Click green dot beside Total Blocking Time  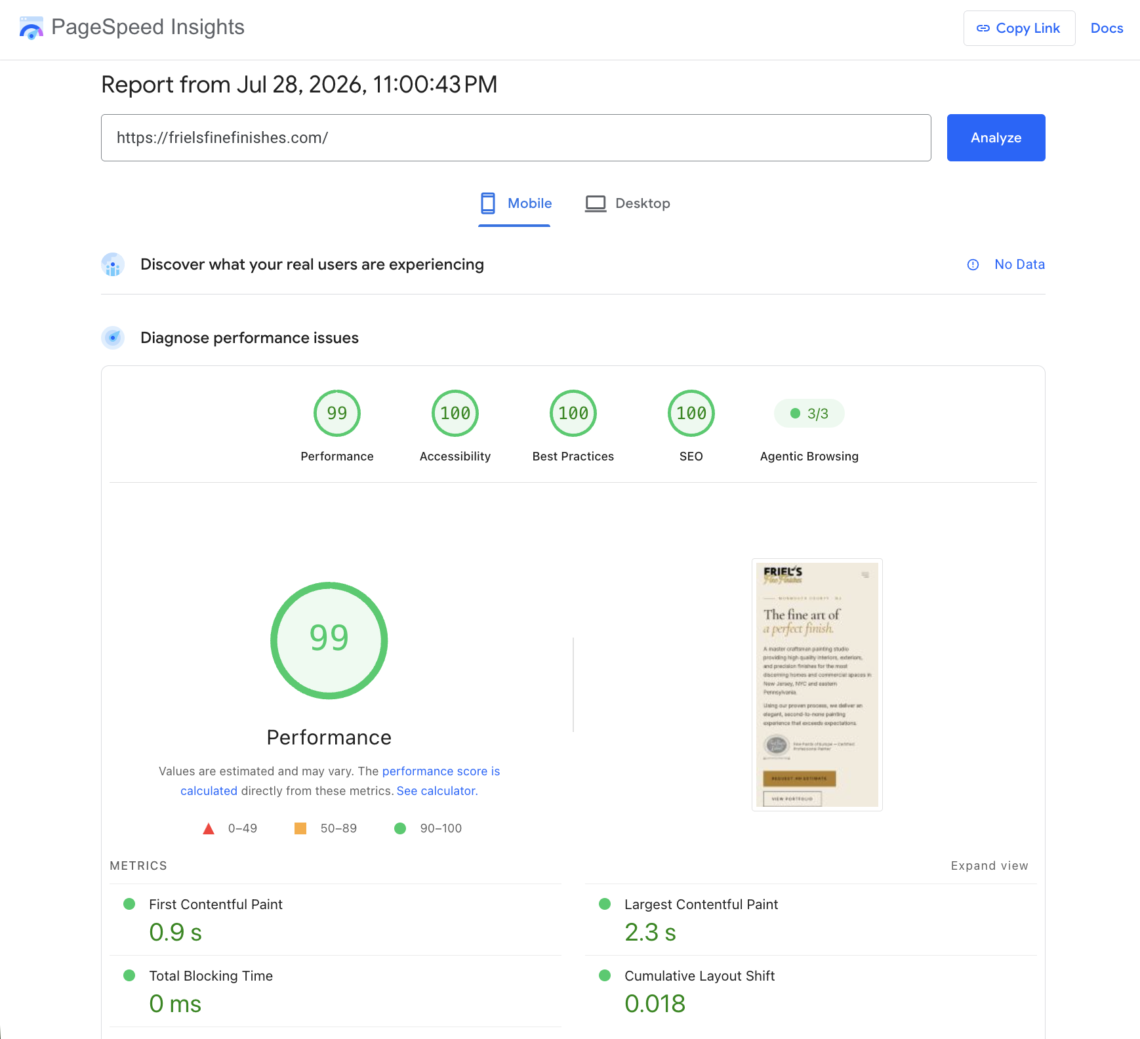129,975
